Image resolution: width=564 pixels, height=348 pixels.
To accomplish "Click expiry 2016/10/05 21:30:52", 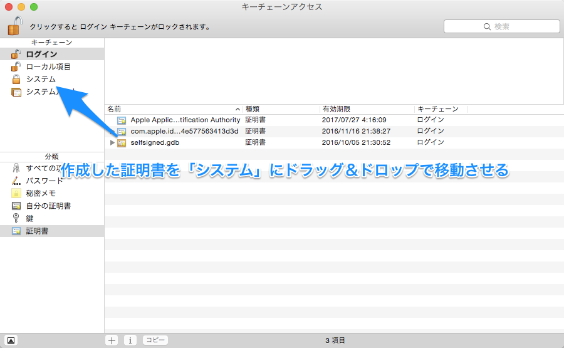I will pyautogui.click(x=356, y=142).
